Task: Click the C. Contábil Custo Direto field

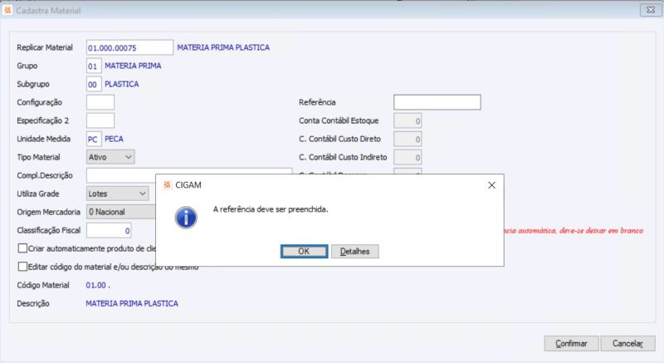Action: (x=408, y=139)
